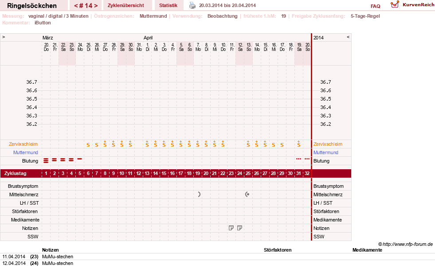The width and height of the screenshot is (435, 276).
Task: Open the Zyklenübersicht tab
Action: pos(125,5)
